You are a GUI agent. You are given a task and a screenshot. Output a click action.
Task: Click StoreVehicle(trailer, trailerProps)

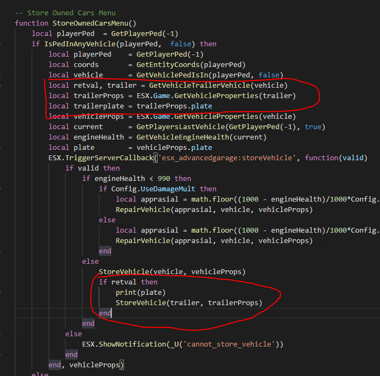click(189, 303)
